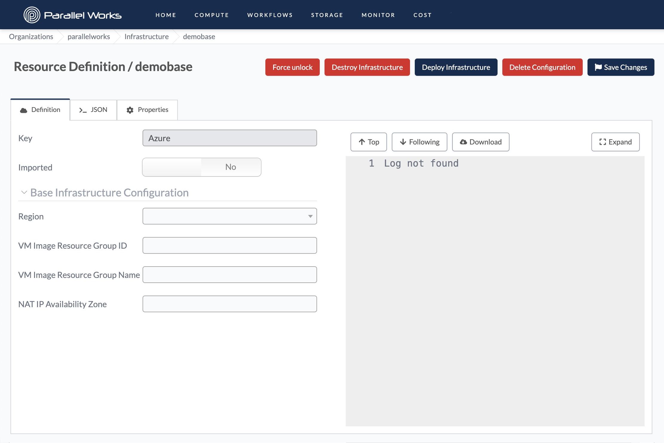The width and height of the screenshot is (664, 443).
Task: Click the Delete Configuration button
Action: (542, 67)
